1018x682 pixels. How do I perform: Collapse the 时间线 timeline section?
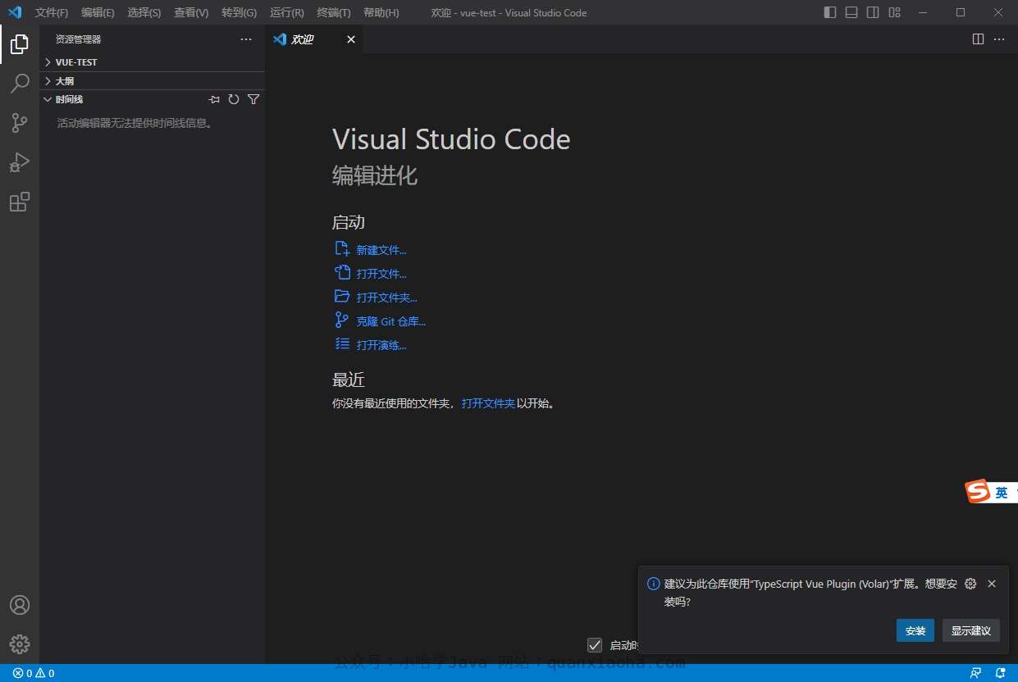coord(123,99)
